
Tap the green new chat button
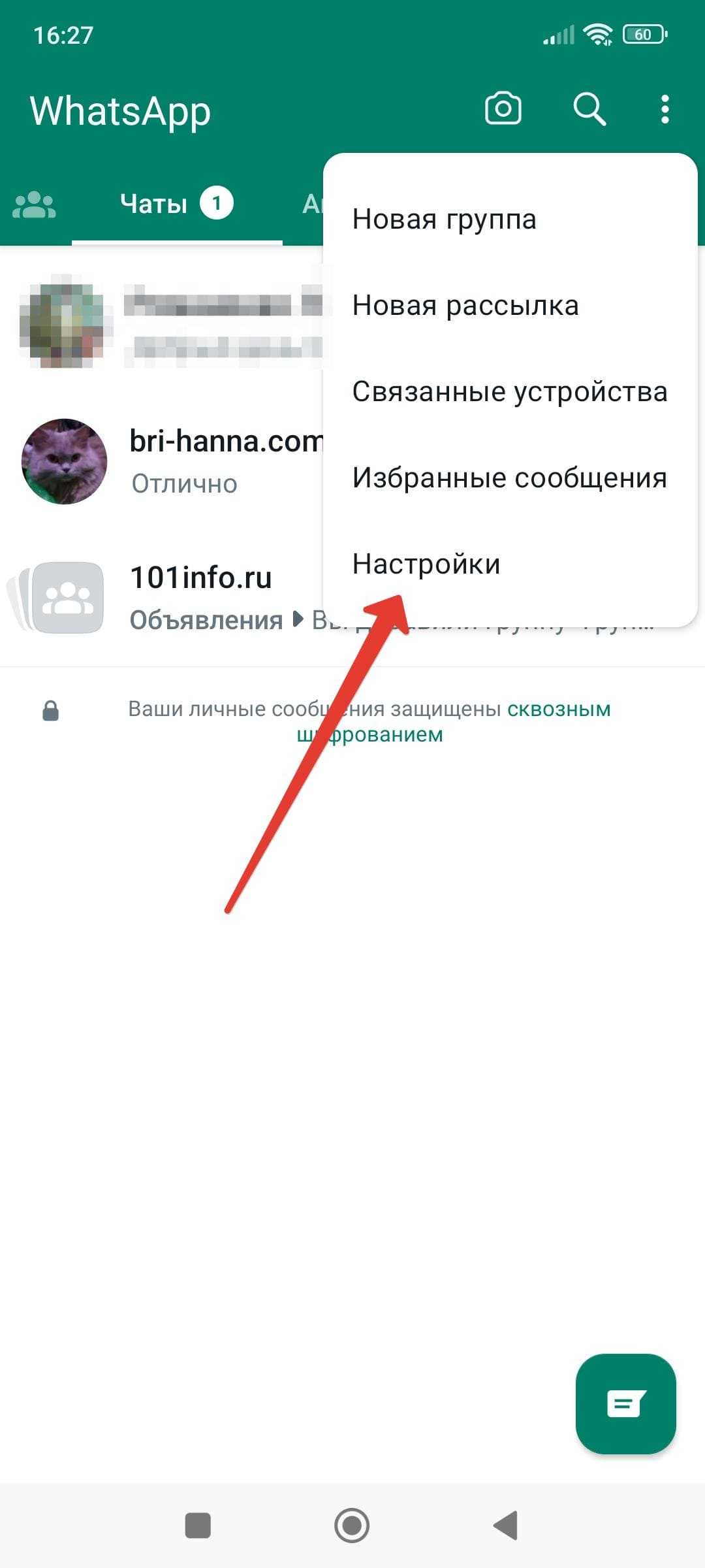pyautogui.click(x=625, y=1403)
